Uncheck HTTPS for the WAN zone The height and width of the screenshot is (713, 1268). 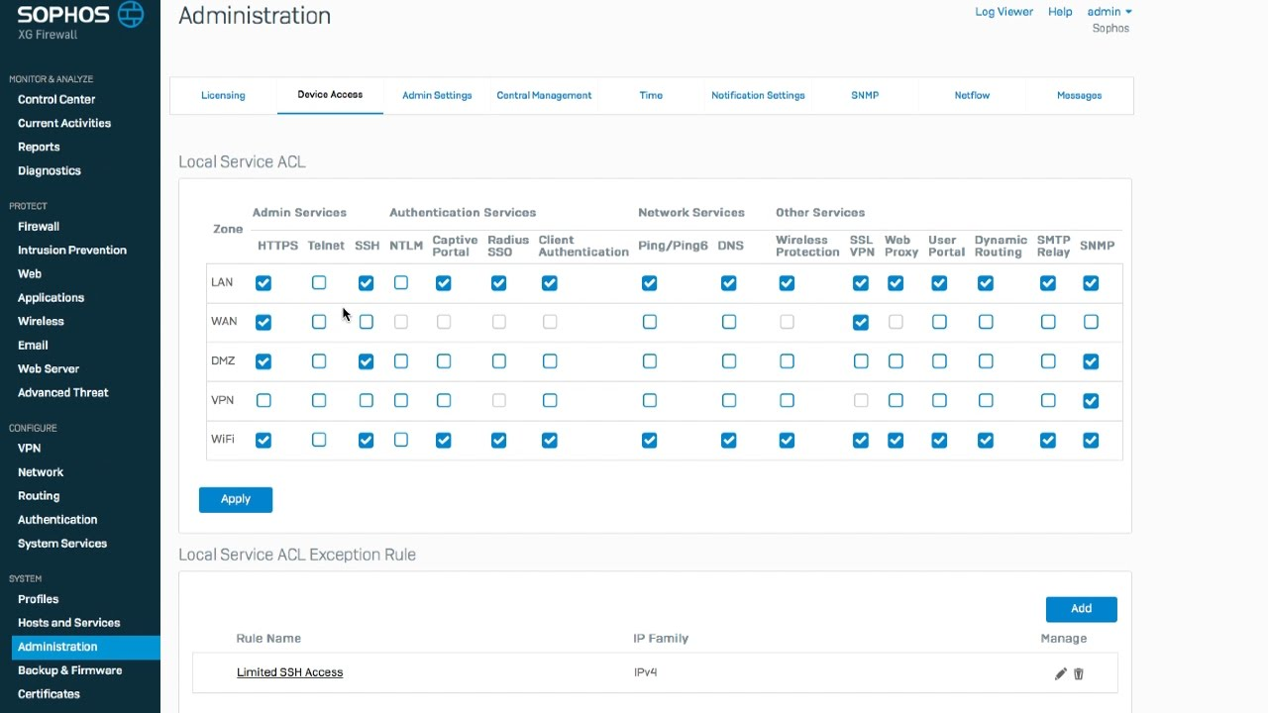click(x=264, y=322)
